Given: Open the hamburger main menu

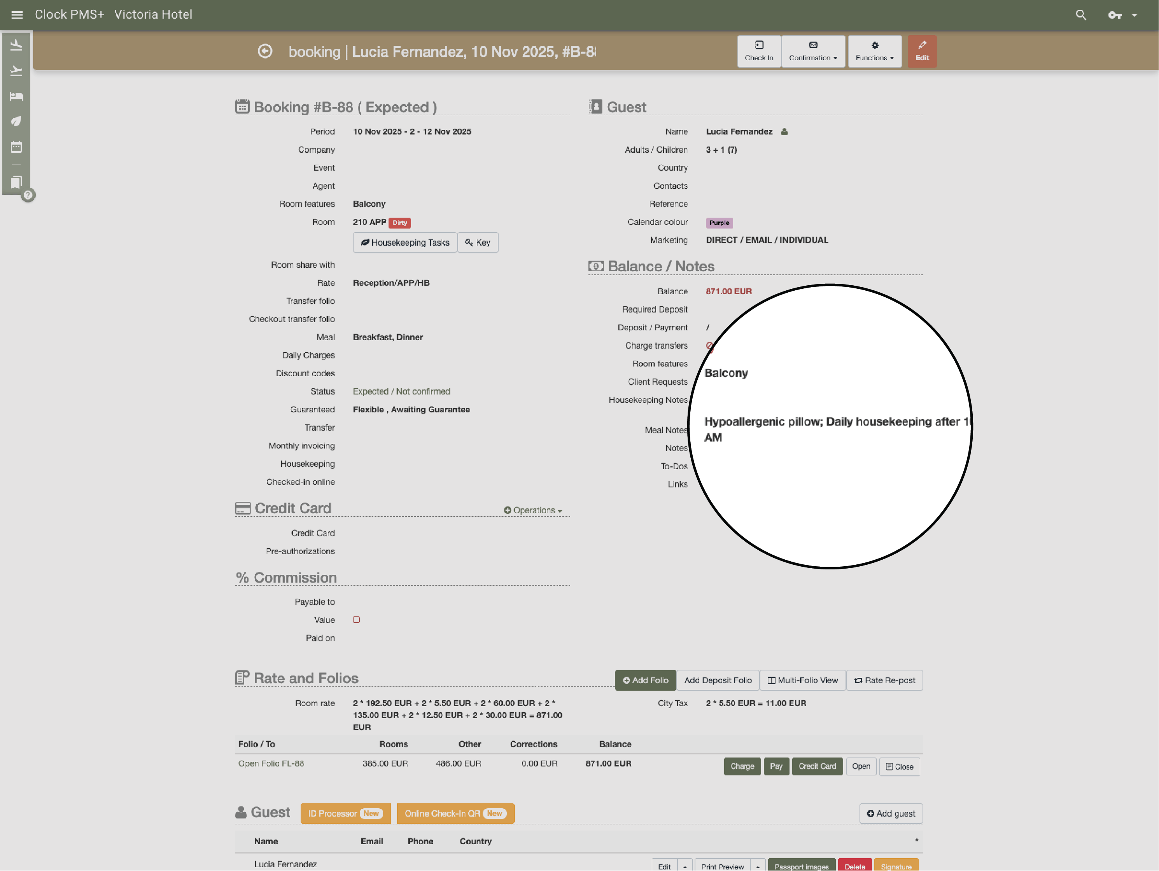Looking at the screenshot, I should coord(17,15).
